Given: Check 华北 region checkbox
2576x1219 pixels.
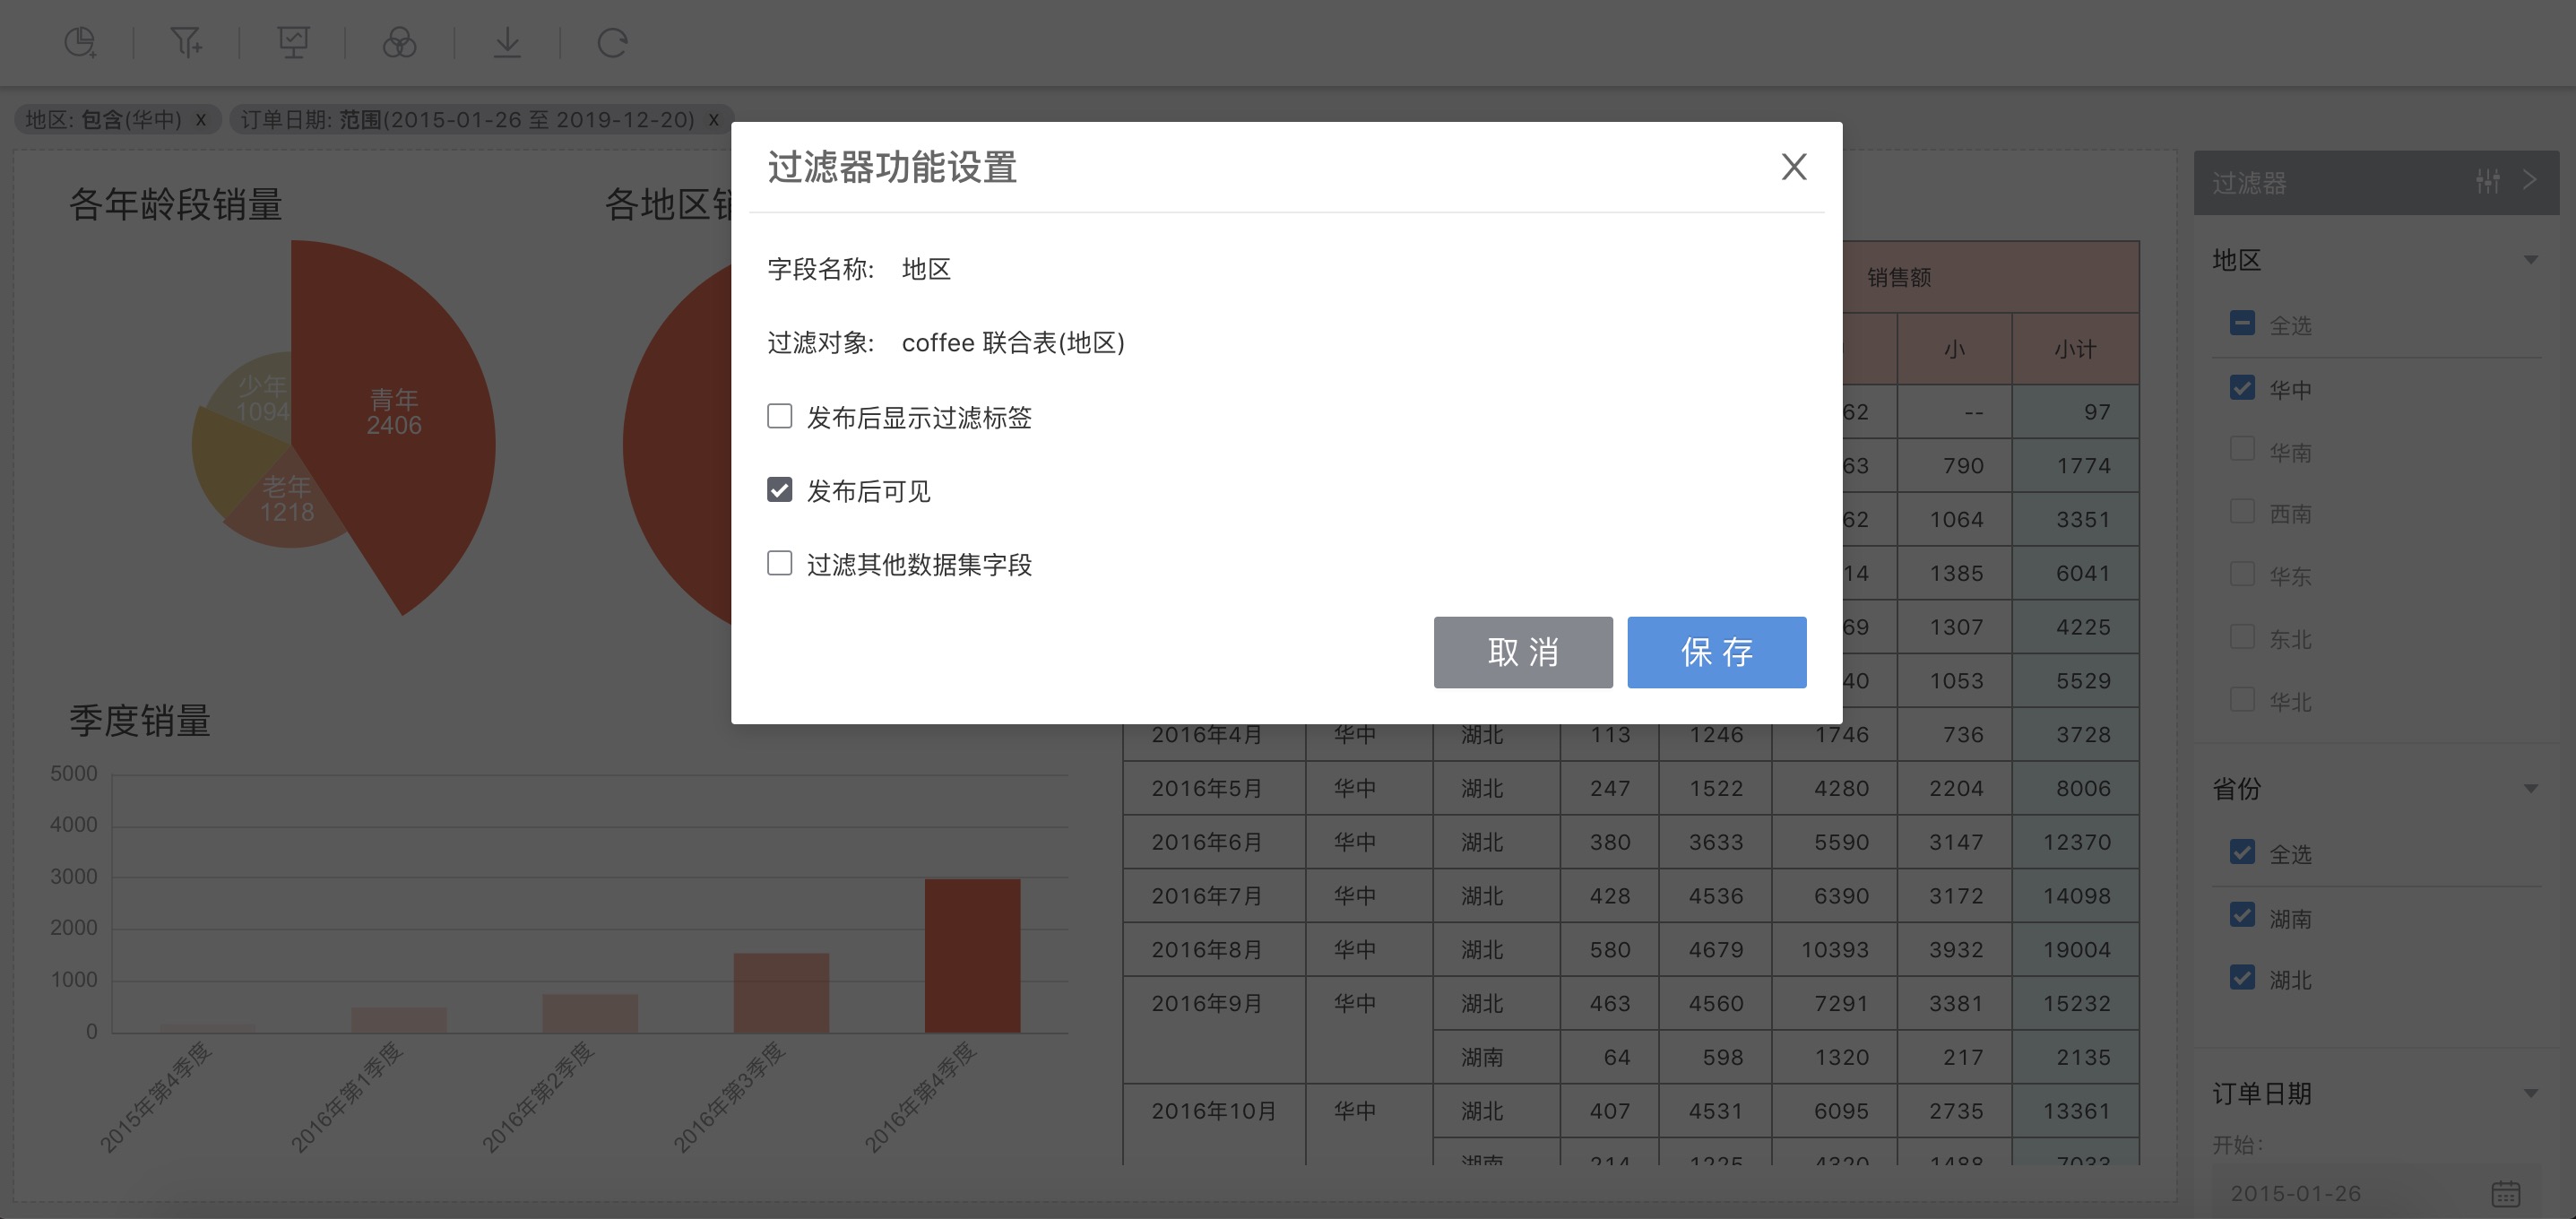Looking at the screenshot, I should pos(2242,698).
